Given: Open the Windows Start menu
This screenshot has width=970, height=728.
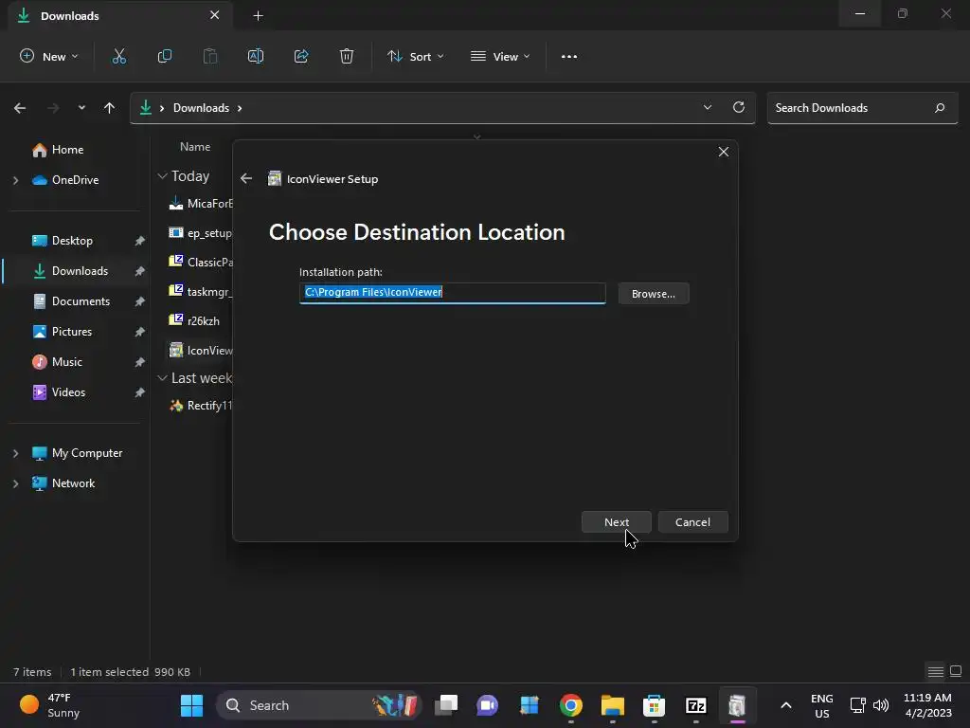Looking at the screenshot, I should tap(191, 705).
